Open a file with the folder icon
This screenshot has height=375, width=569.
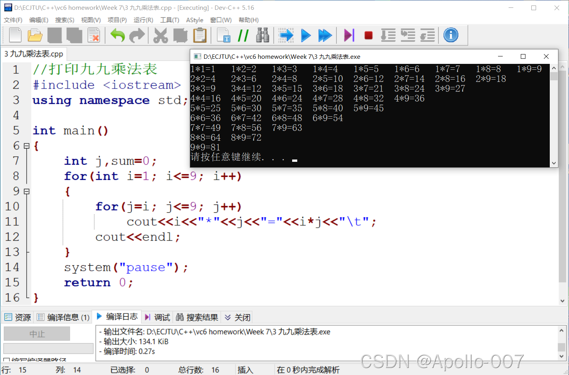35,35
